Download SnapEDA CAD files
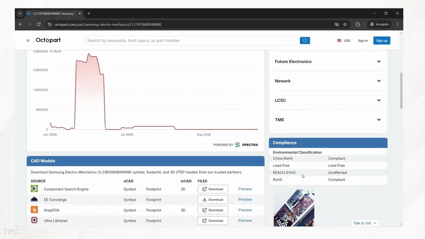This screenshot has height=239, width=425. (213, 210)
